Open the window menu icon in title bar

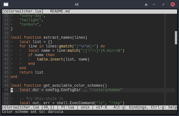tap(6, 4)
